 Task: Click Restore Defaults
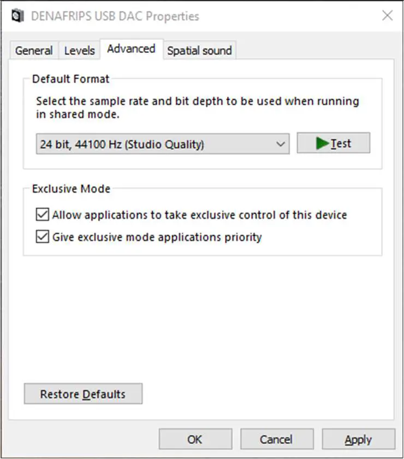click(82, 394)
